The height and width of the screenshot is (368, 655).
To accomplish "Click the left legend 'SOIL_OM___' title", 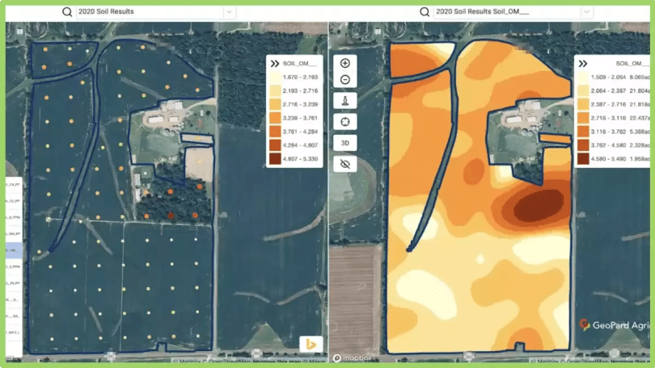I will coord(300,63).
